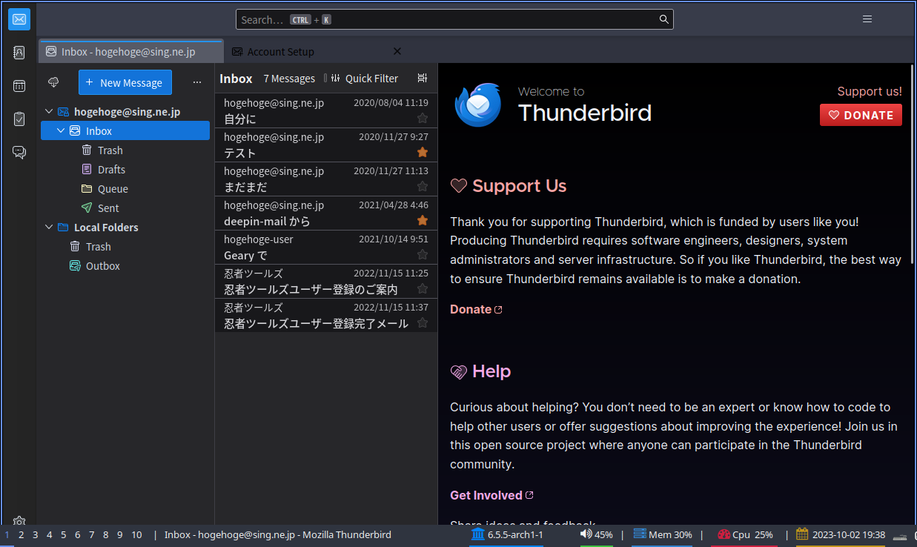Open the Tasks space

[x=19, y=119]
